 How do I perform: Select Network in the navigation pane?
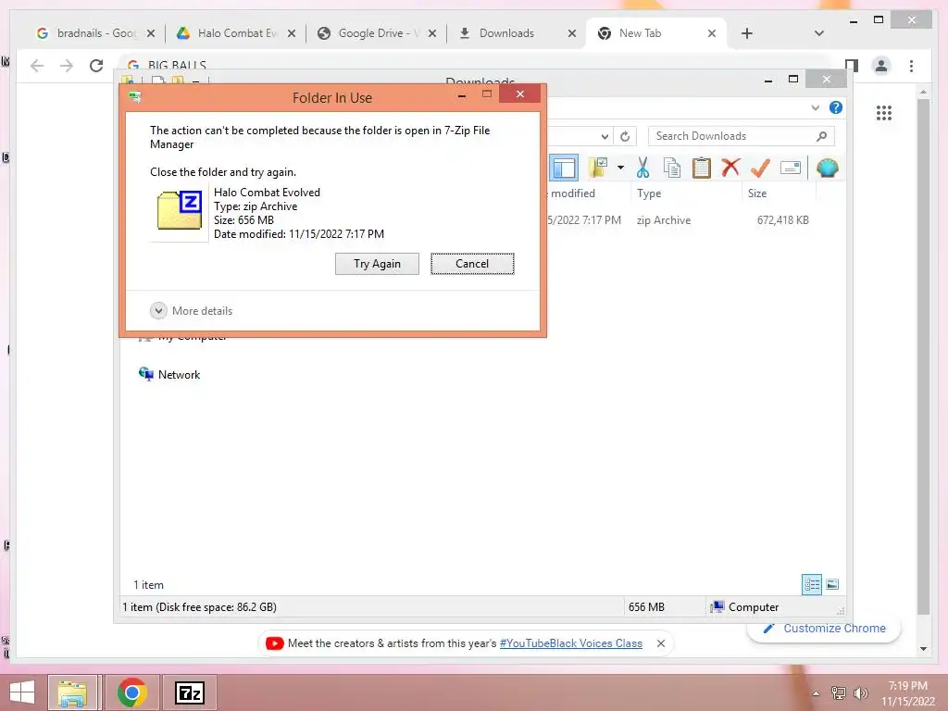coord(170,374)
